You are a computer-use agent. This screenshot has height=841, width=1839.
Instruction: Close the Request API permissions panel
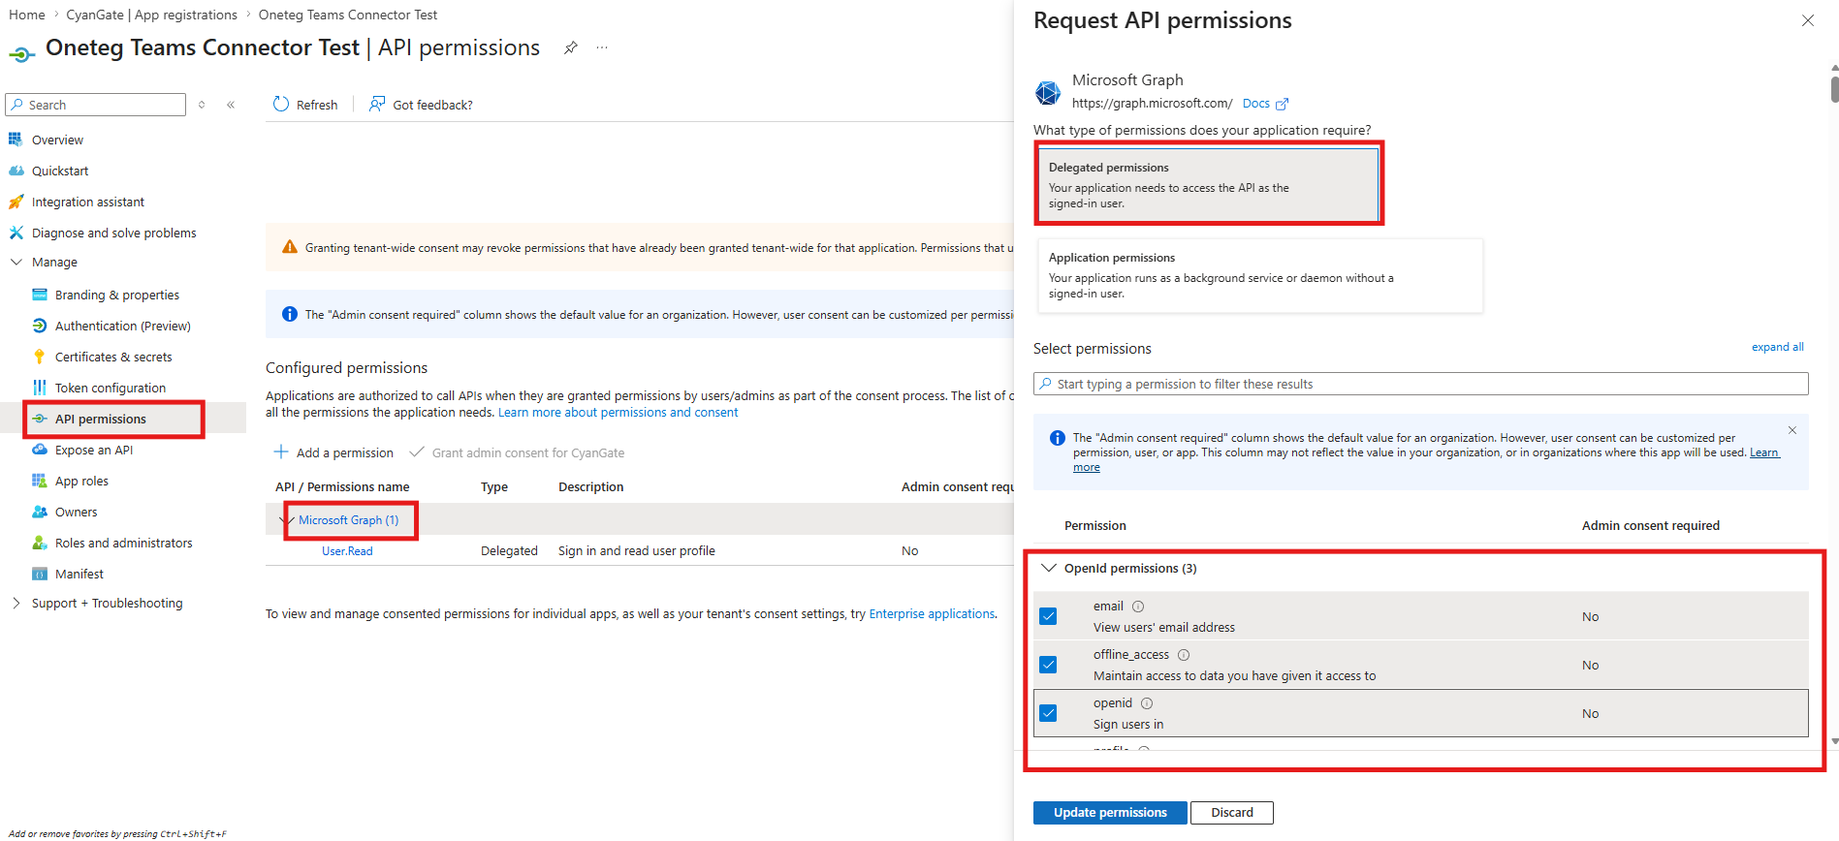(1808, 20)
